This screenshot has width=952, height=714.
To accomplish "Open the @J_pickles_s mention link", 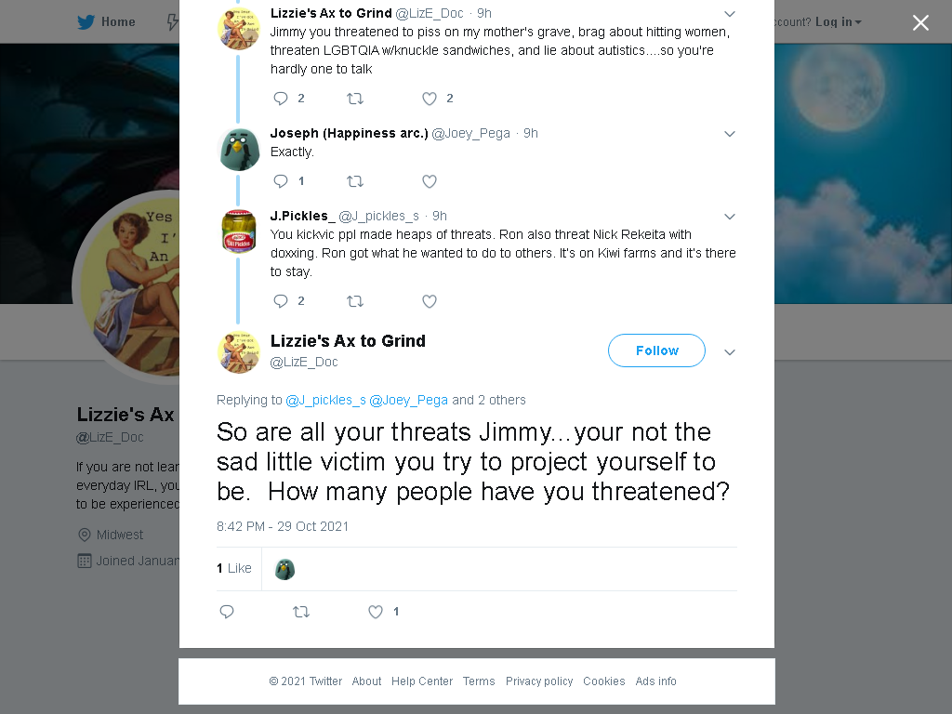I will [x=326, y=400].
